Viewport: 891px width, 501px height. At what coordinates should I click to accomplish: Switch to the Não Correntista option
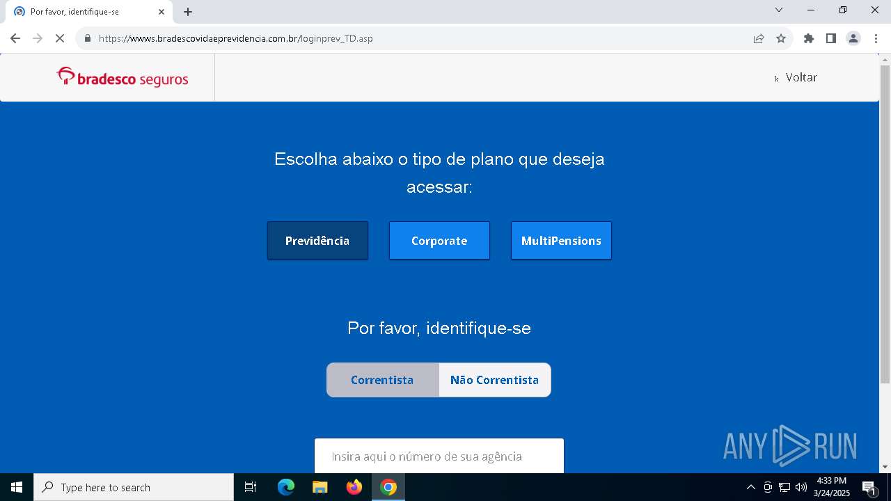pyautogui.click(x=495, y=380)
